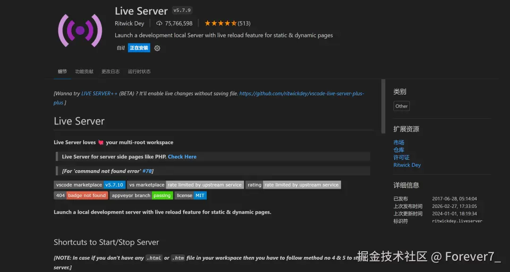Click the download count cloud icon

(x=159, y=24)
